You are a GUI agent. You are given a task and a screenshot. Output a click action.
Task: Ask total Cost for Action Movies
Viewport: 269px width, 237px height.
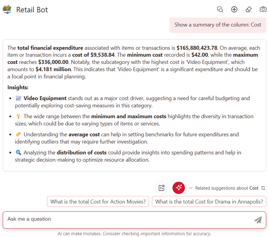click(98, 202)
